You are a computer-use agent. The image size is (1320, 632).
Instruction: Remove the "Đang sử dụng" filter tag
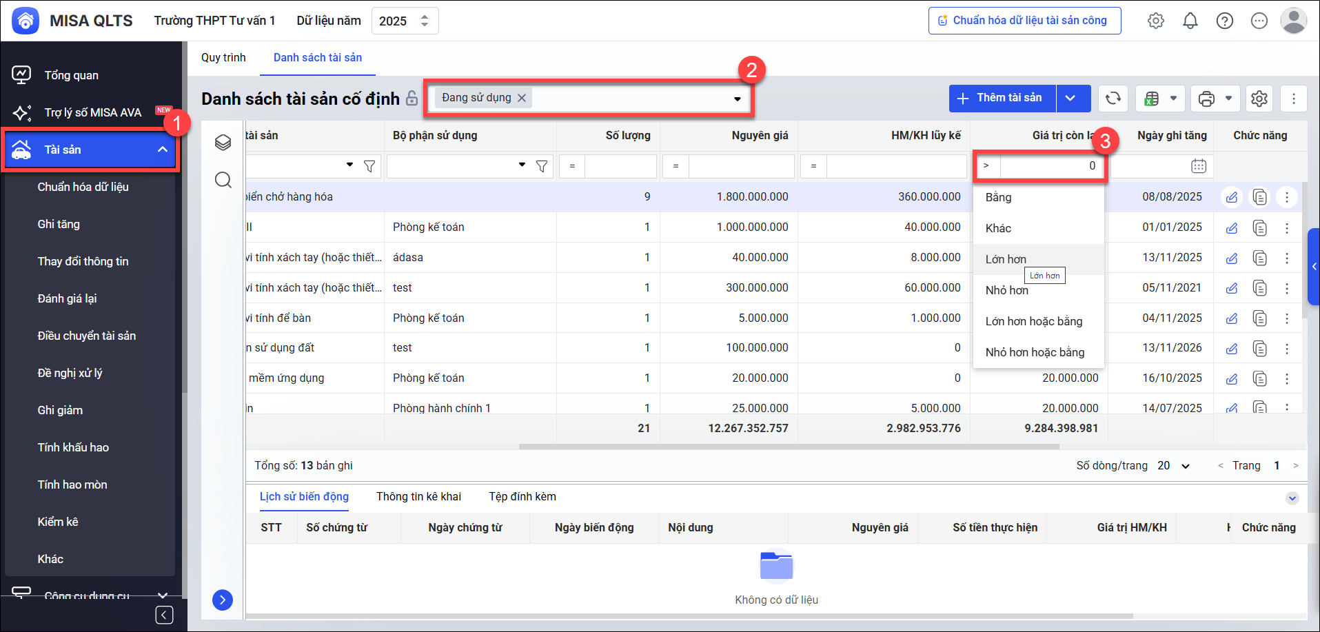pos(522,98)
